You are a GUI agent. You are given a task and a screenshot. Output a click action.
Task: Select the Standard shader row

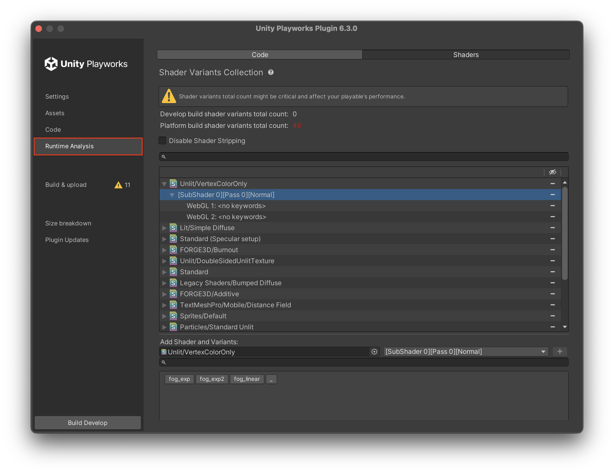[x=360, y=272]
